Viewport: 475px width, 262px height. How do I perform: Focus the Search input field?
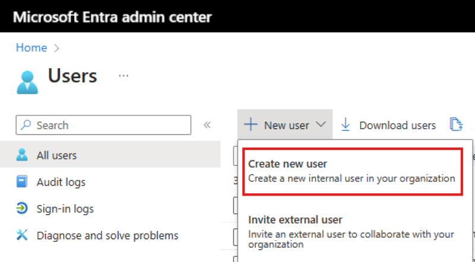(x=103, y=125)
